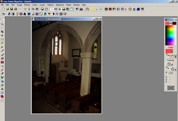Expand the background texture arrow
The image size is (178, 121).
[175, 70]
